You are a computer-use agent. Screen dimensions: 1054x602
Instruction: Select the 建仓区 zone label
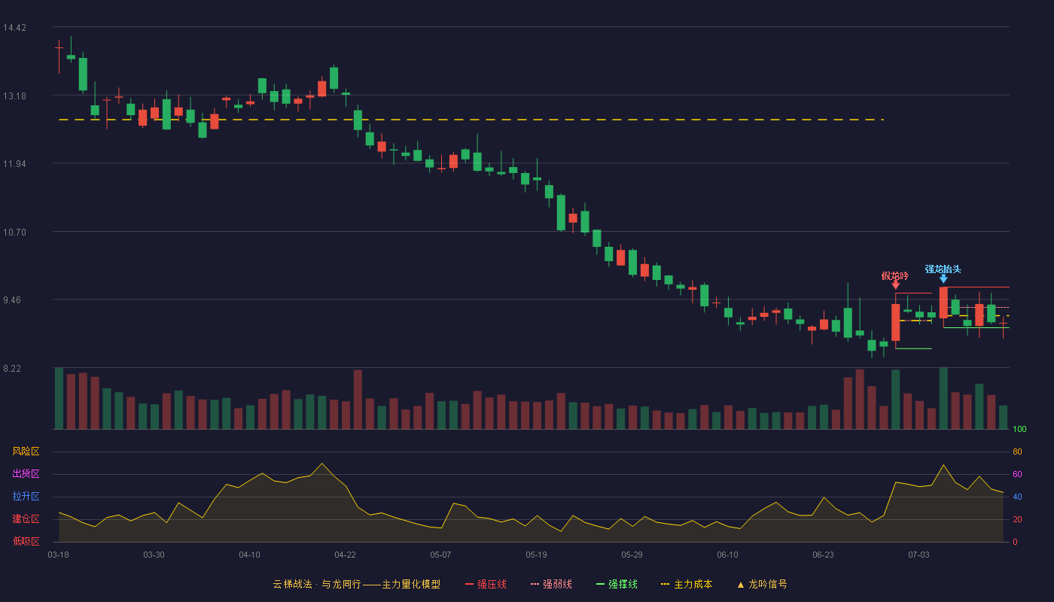[26, 519]
